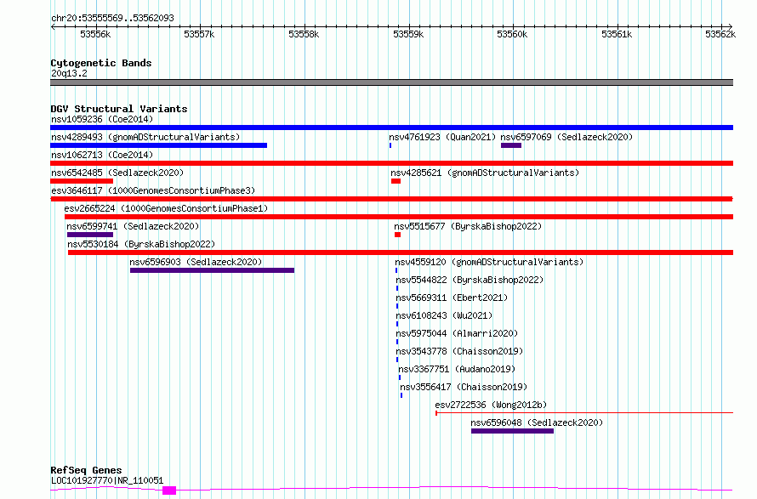The height and width of the screenshot is (499, 757).
Task: Click the 53561k ruler tick label
Action: point(617,34)
